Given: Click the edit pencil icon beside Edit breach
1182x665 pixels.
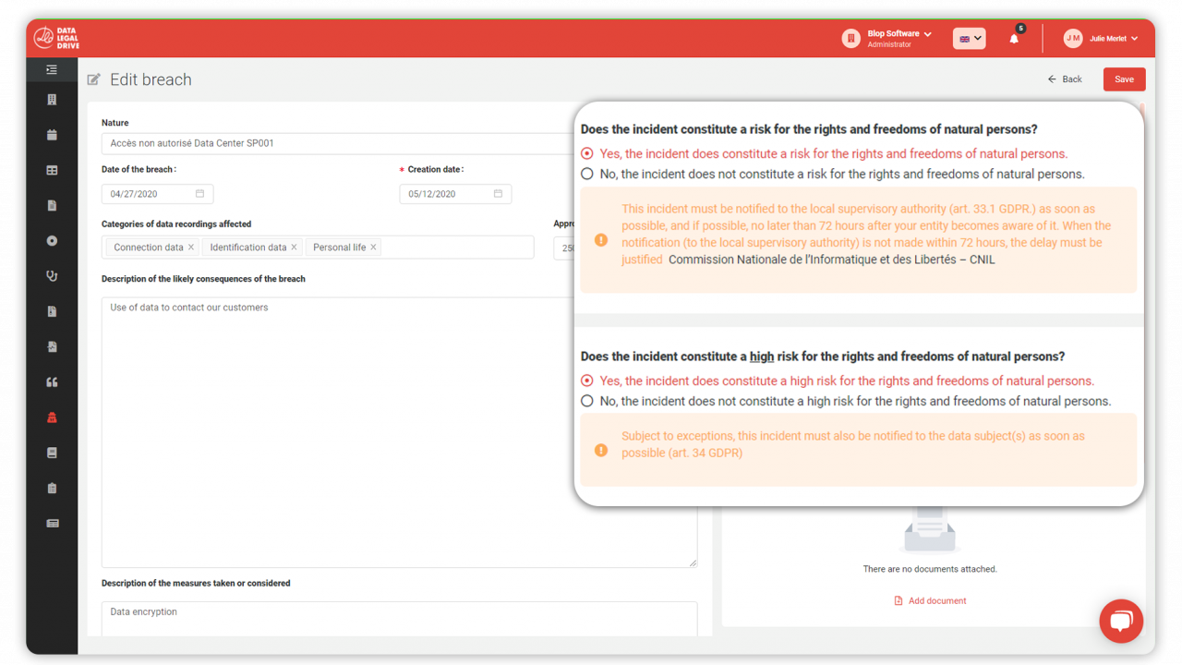Looking at the screenshot, I should point(93,79).
